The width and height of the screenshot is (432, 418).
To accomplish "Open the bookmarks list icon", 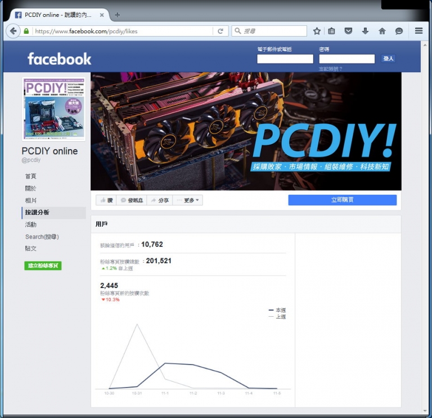I will click(x=331, y=31).
